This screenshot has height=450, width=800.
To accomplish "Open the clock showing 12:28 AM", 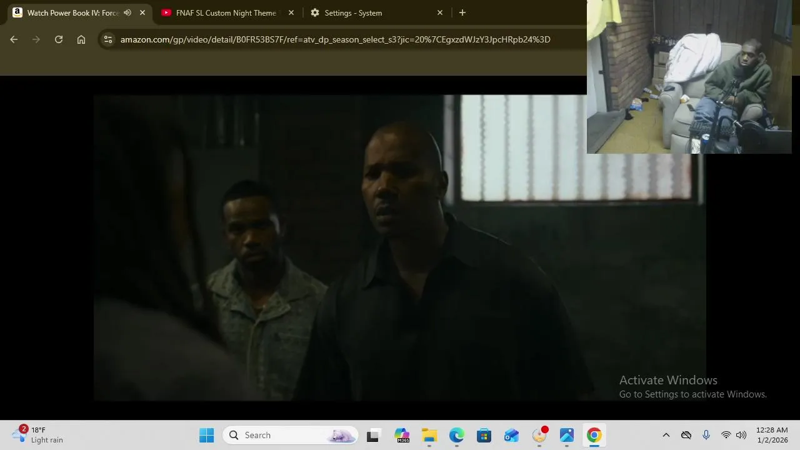I will pos(772,435).
